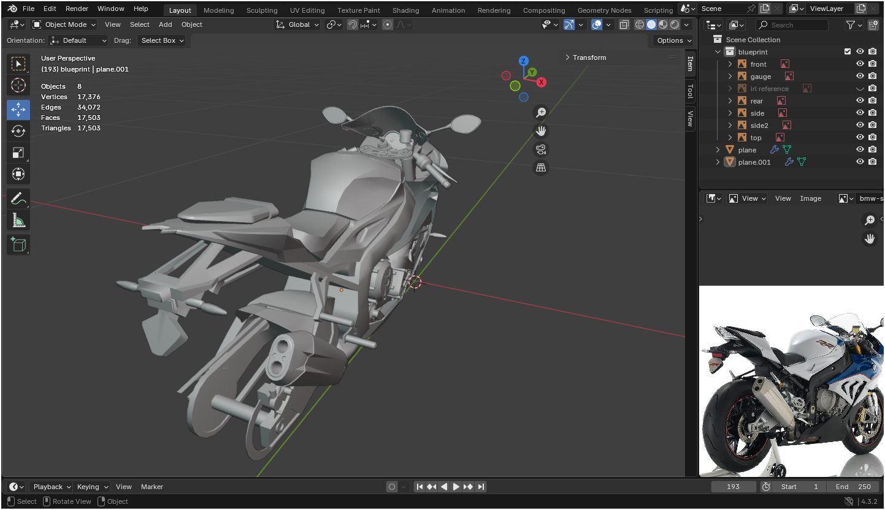Click the pin scene icon
Image resolution: width=885 pixels, height=510 pixels.
click(x=751, y=9)
